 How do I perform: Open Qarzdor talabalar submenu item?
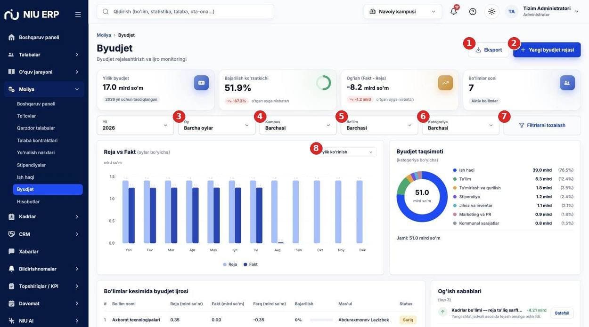point(36,128)
